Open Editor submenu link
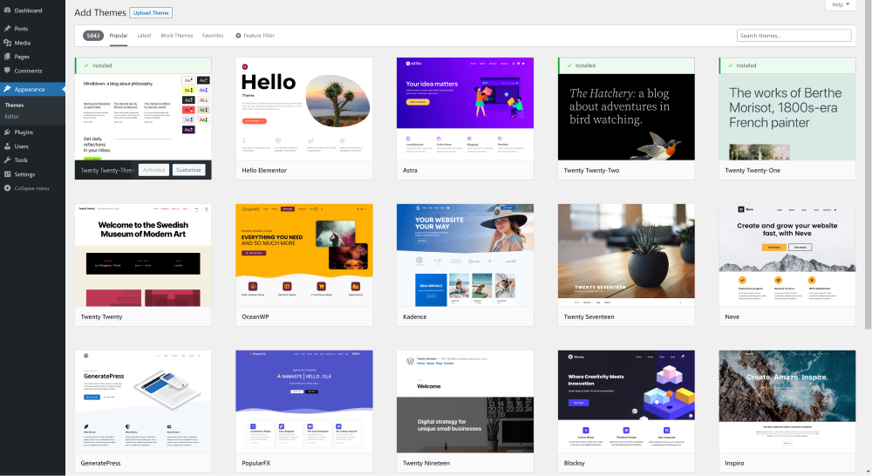The width and height of the screenshot is (872, 476). pyautogui.click(x=11, y=116)
